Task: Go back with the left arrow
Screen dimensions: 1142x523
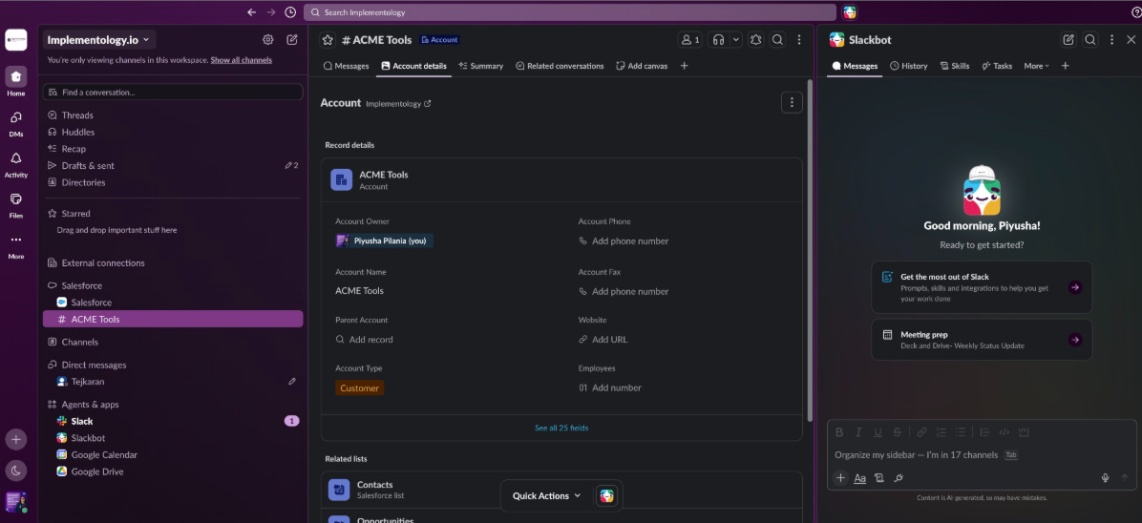Action: [251, 12]
